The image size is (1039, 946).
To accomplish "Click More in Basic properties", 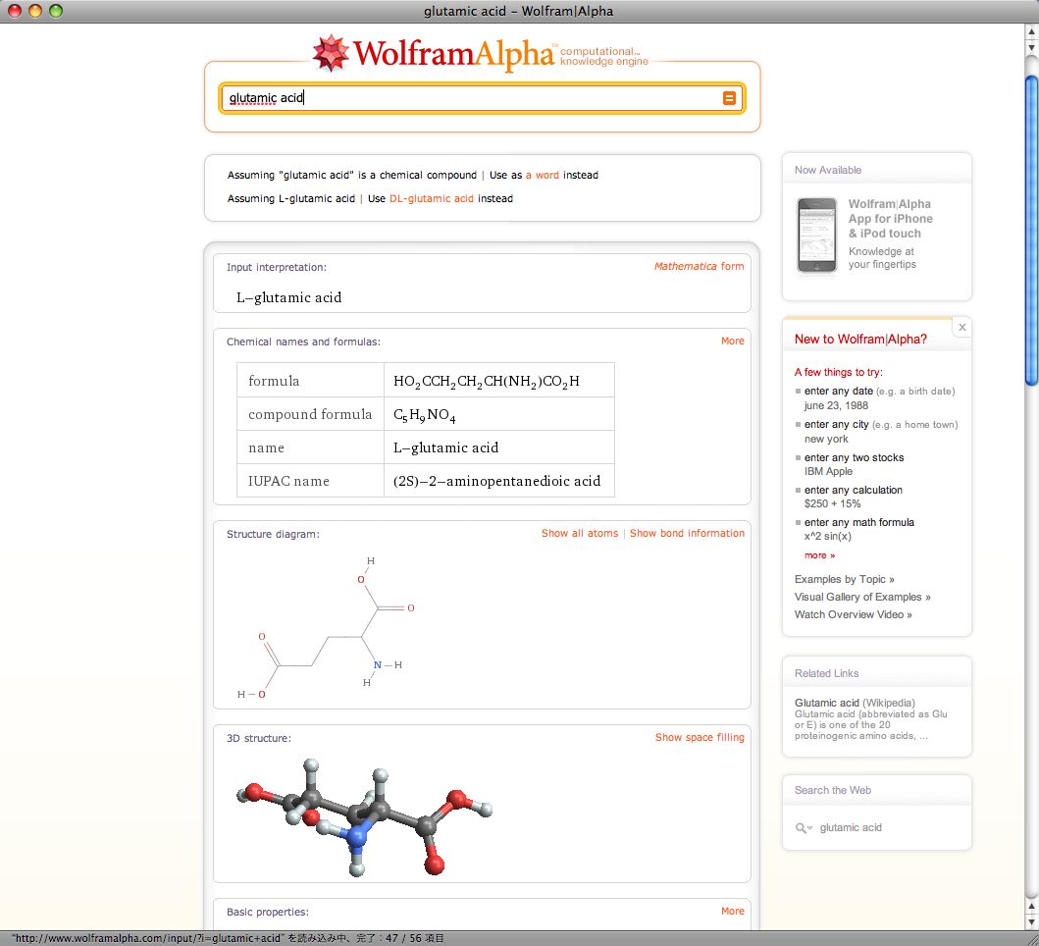I will [x=732, y=911].
